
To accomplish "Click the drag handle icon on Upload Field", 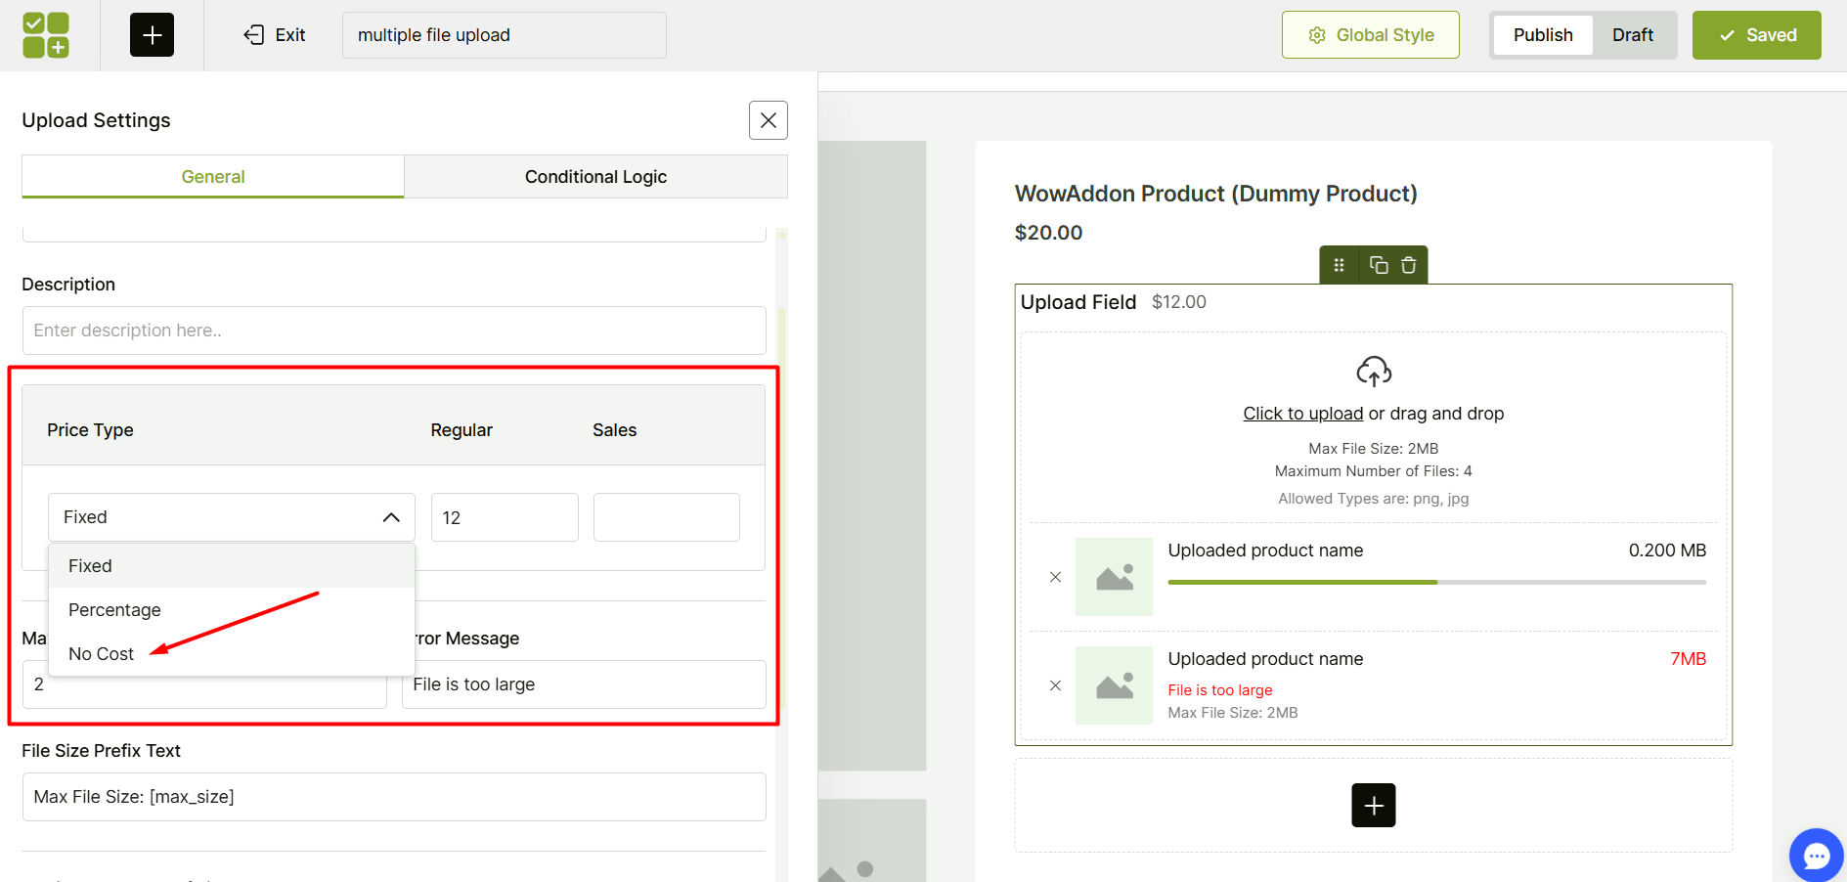I will [x=1339, y=265].
